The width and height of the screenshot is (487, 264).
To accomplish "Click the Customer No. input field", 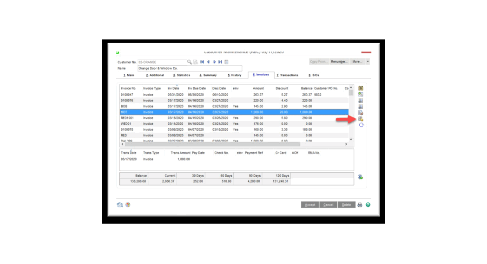I will 162,62.
